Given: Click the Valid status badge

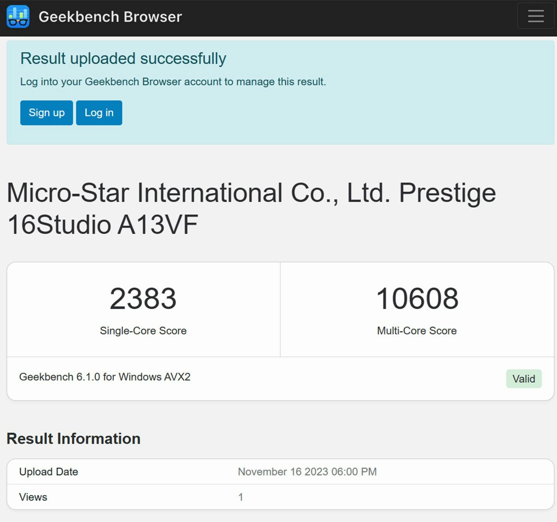Looking at the screenshot, I should 523,379.
